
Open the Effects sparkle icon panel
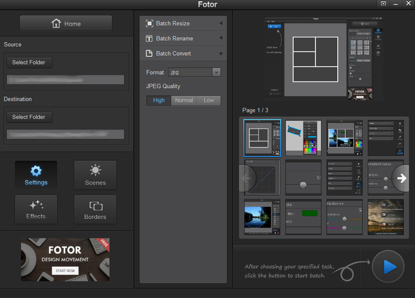tap(36, 209)
